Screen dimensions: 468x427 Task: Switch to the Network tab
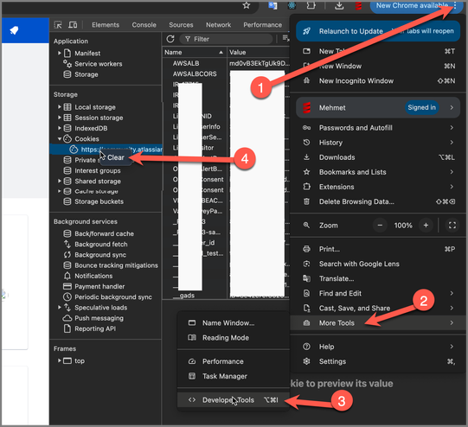218,25
